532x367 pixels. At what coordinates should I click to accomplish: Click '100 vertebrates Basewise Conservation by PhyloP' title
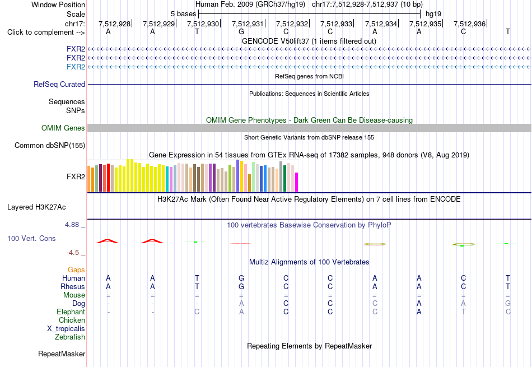coord(309,225)
